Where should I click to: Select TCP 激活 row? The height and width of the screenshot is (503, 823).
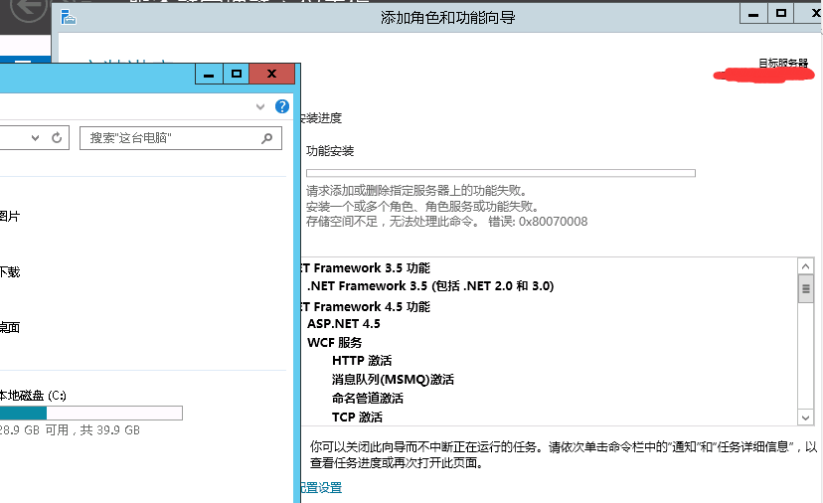[x=357, y=418]
